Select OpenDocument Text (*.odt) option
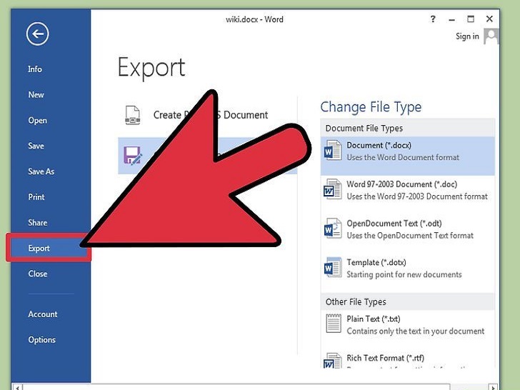 pyautogui.click(x=408, y=229)
